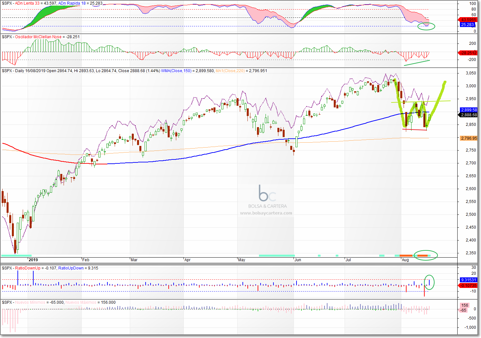Click the 2,600 price axis label
Viewport: 481px width, 338px height.
(470, 189)
